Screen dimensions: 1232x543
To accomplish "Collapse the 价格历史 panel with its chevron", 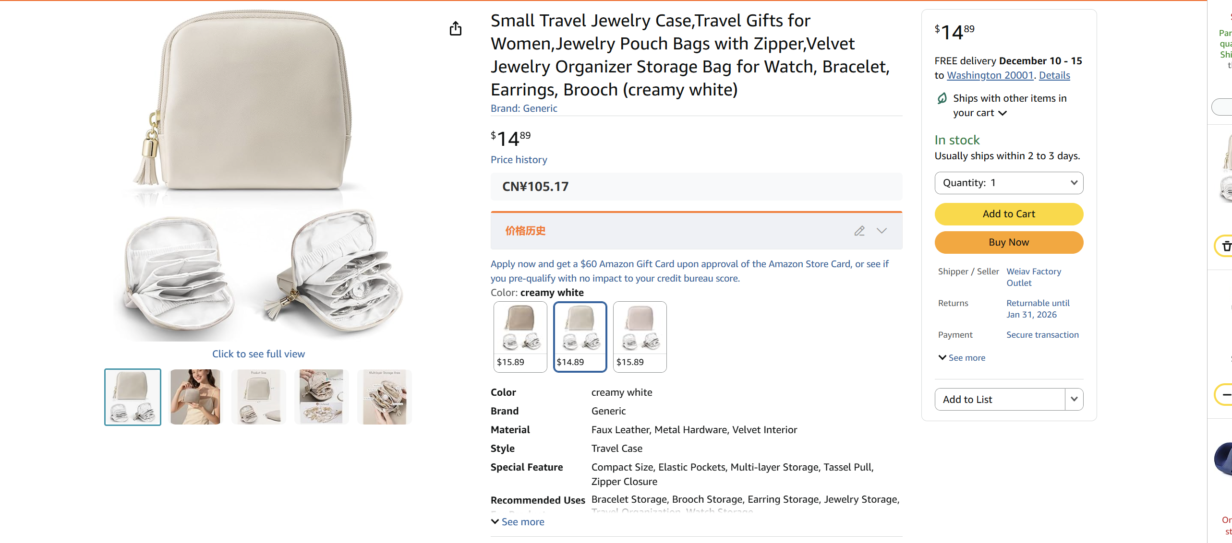I will pyautogui.click(x=882, y=231).
